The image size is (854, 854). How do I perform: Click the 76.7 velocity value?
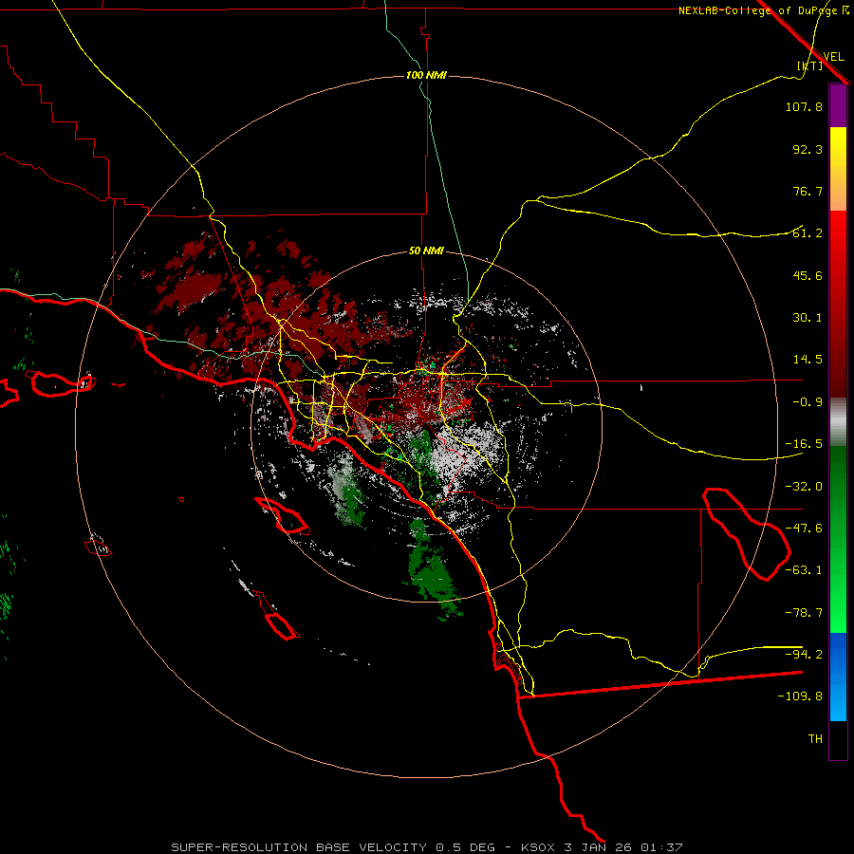click(x=808, y=191)
